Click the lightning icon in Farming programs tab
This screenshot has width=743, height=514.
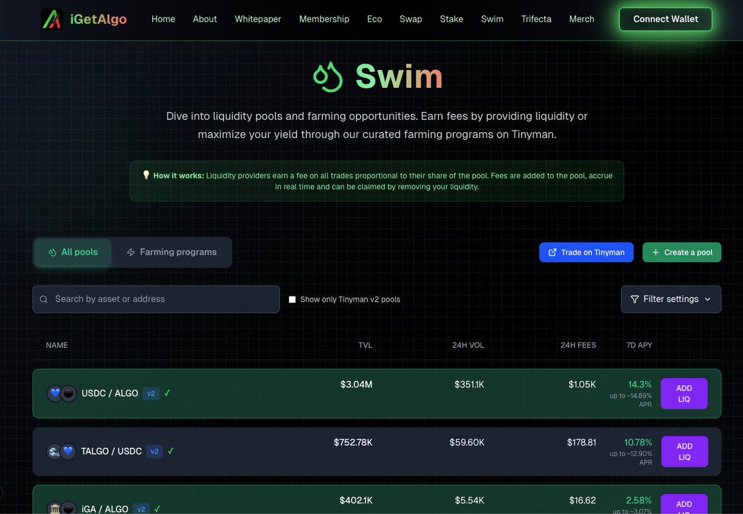tap(131, 253)
